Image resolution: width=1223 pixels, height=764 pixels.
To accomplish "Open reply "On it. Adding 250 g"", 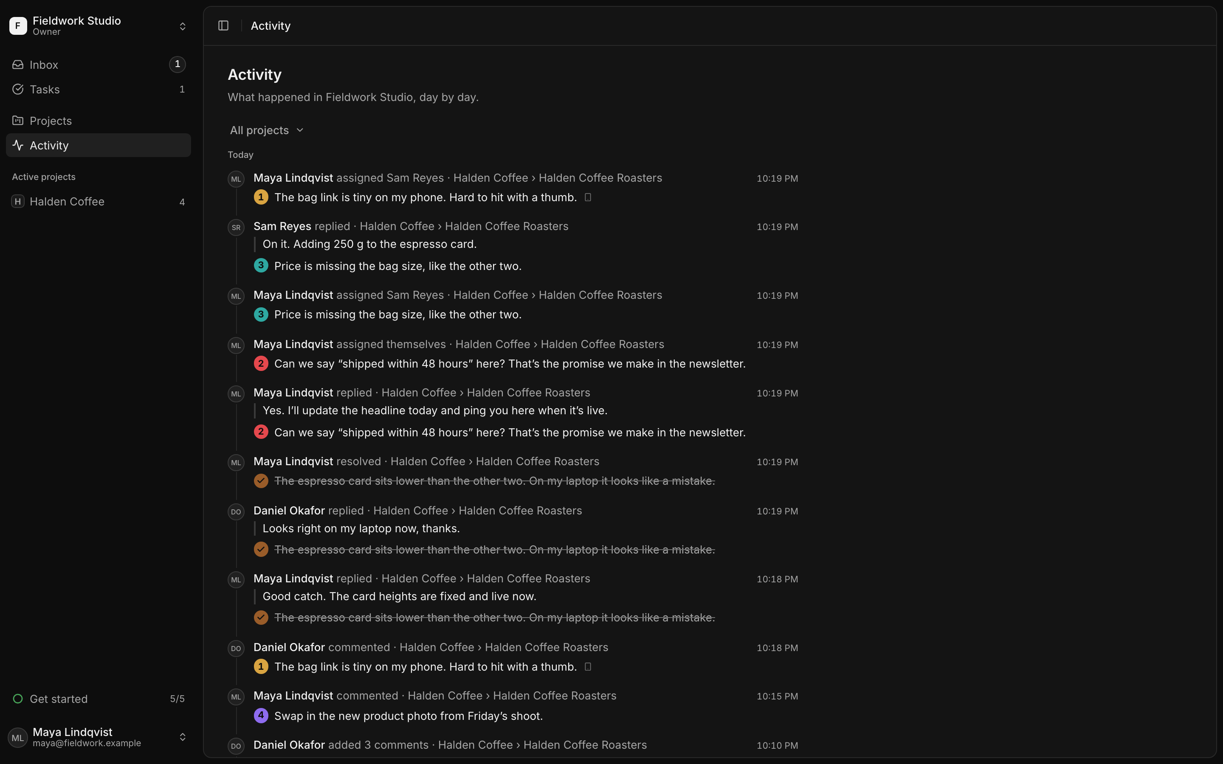I will (369, 244).
